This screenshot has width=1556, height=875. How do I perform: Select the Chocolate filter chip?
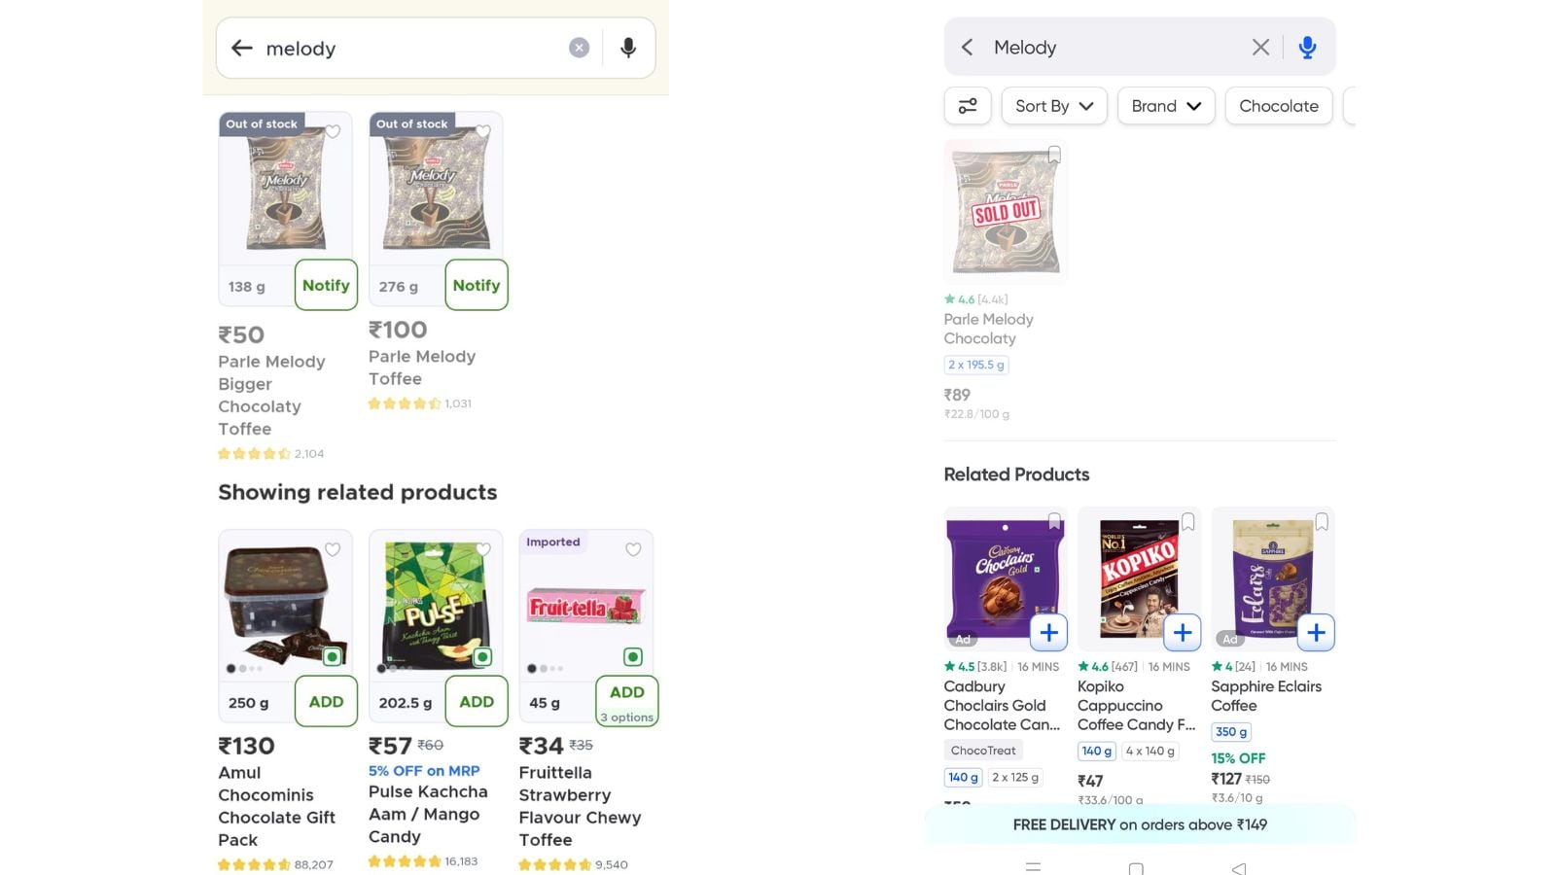click(1279, 106)
